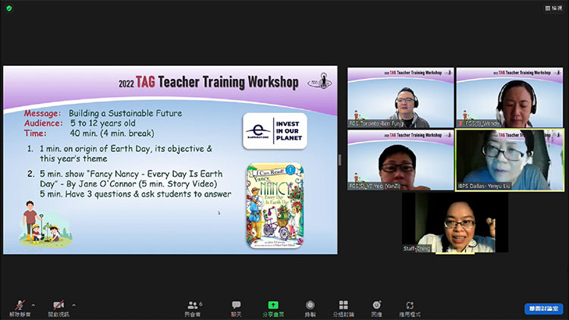This screenshot has width=569, height=320.
Task: Click the green share screen icon
Action: 273,305
